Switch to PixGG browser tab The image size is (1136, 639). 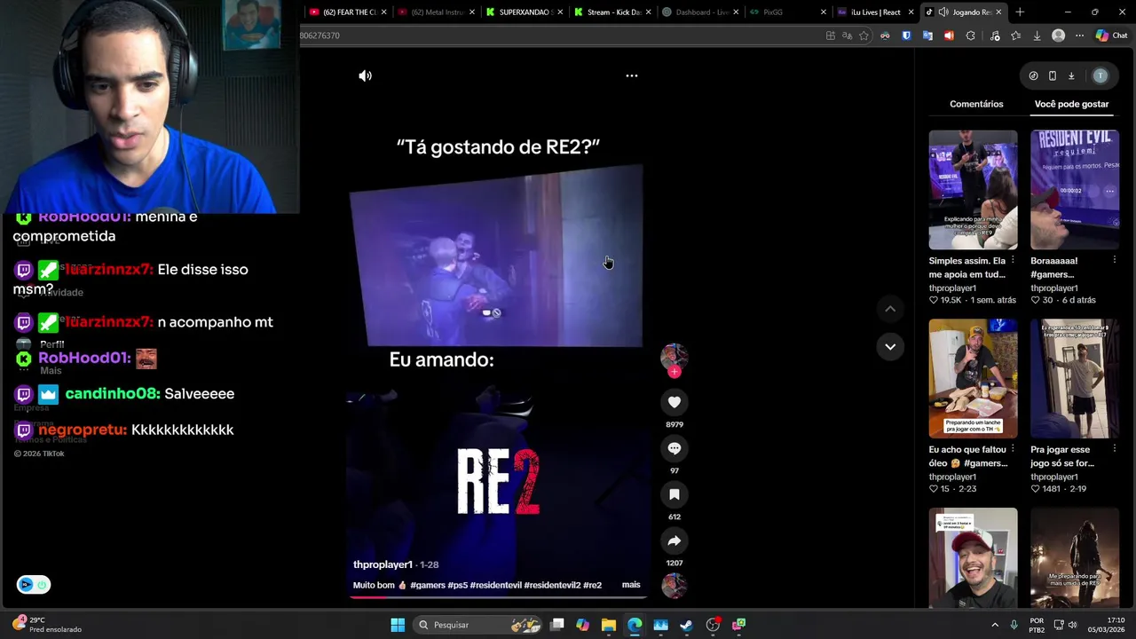pyautogui.click(x=788, y=12)
